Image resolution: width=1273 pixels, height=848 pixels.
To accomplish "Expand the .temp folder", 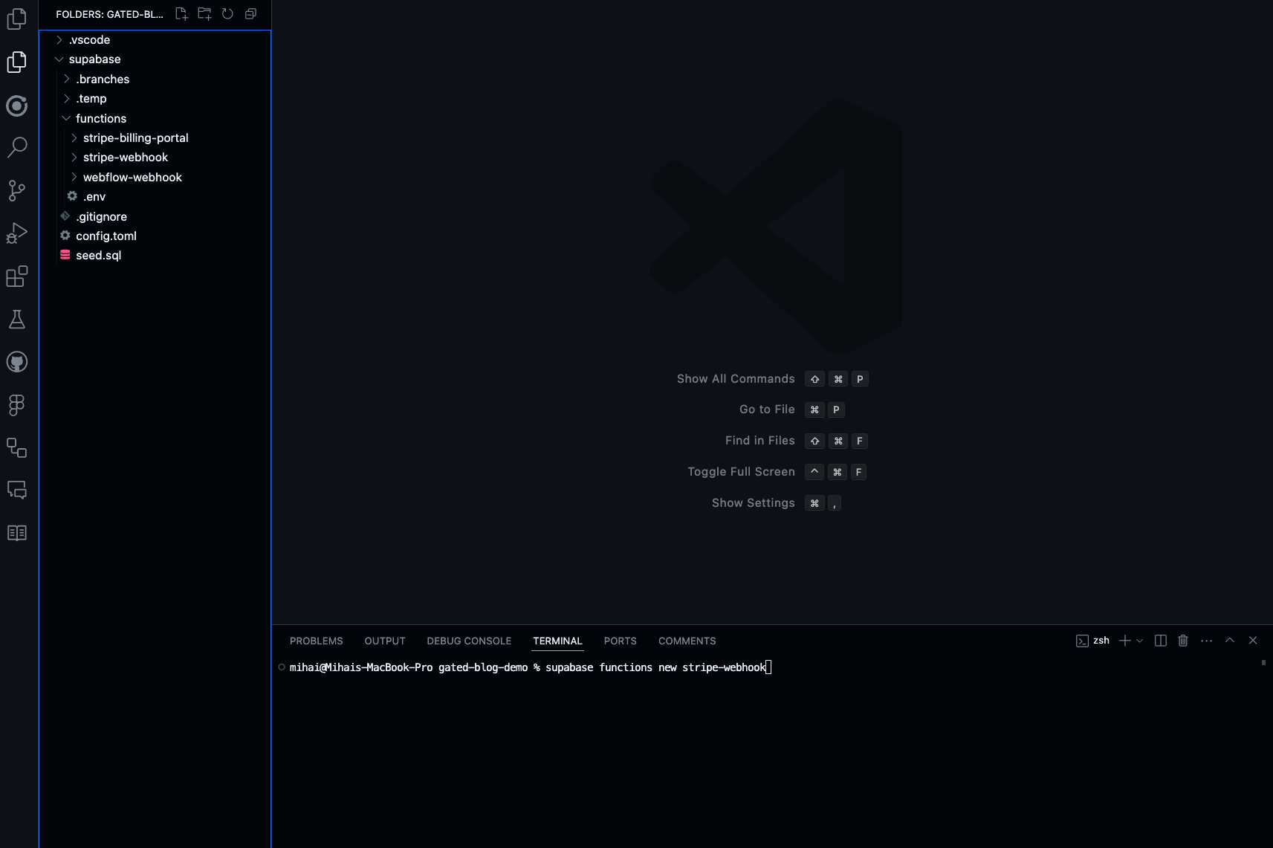I will point(155,99).
